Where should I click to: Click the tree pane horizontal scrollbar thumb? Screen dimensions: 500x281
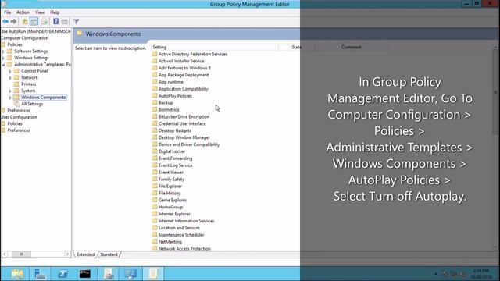[21, 254]
